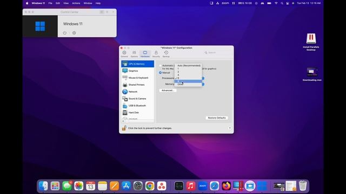Choose 2 processors from the dropdown

(188, 72)
